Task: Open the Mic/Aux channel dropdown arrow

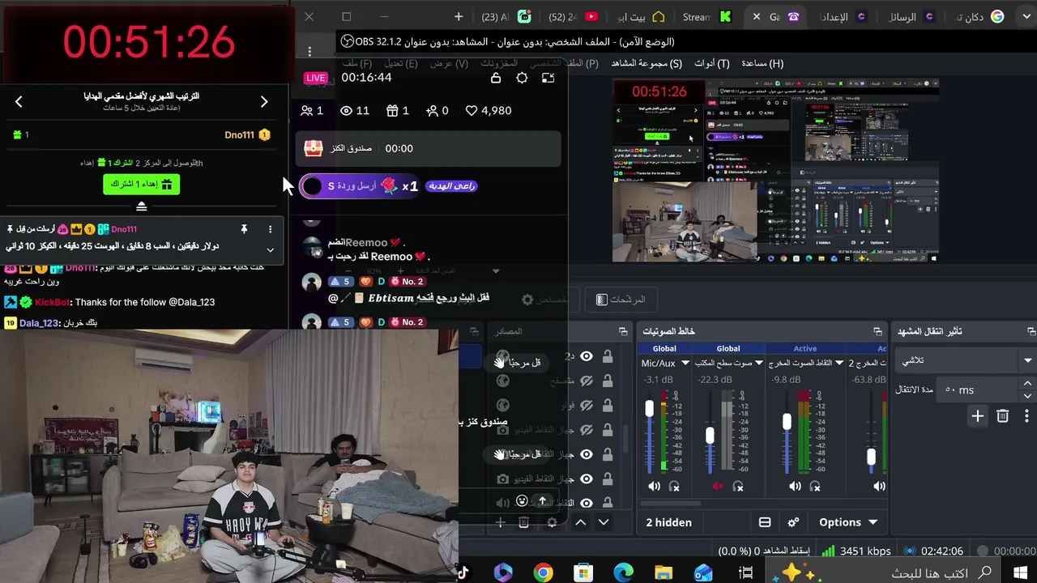Action: pyautogui.click(x=685, y=364)
